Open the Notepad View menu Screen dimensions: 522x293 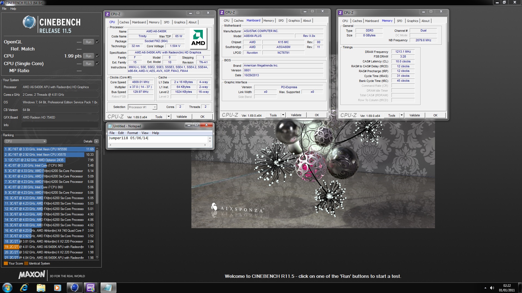[145, 133]
